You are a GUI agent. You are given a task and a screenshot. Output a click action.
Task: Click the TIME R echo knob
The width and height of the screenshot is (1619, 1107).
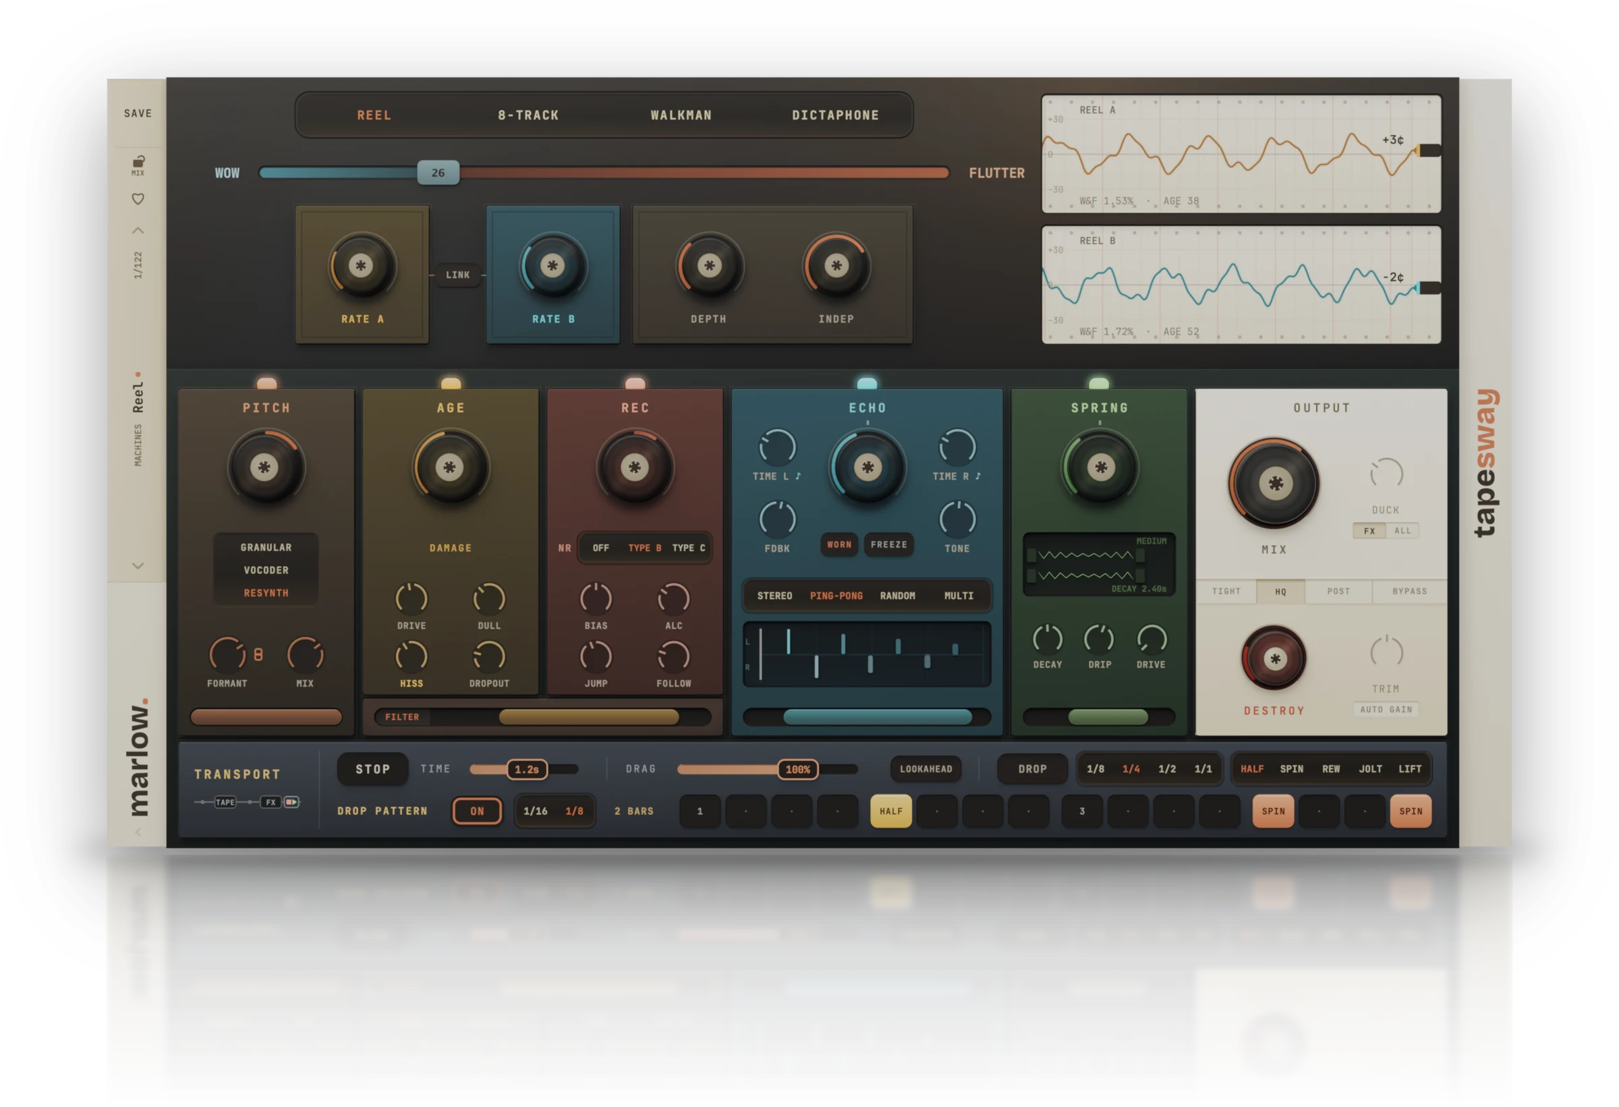(958, 447)
